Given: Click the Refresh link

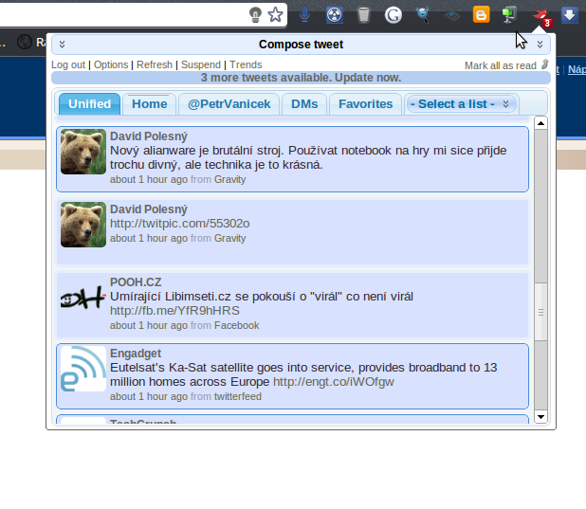Looking at the screenshot, I should click(x=155, y=64).
